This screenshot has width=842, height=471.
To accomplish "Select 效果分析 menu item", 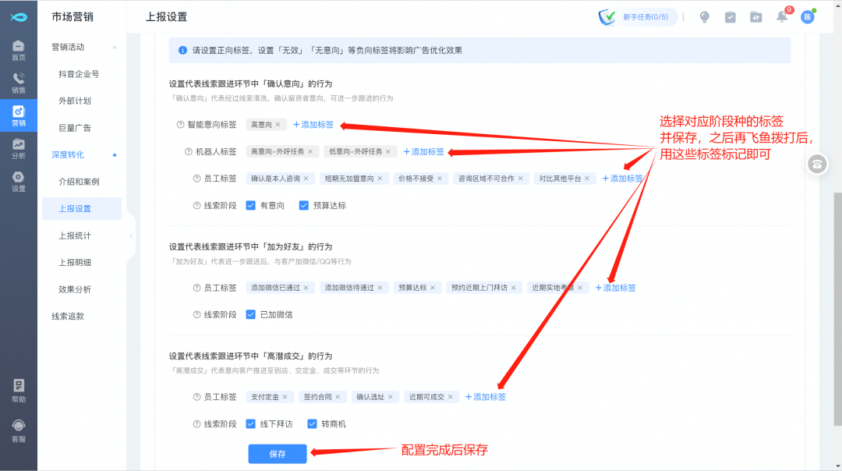I will click(x=75, y=289).
